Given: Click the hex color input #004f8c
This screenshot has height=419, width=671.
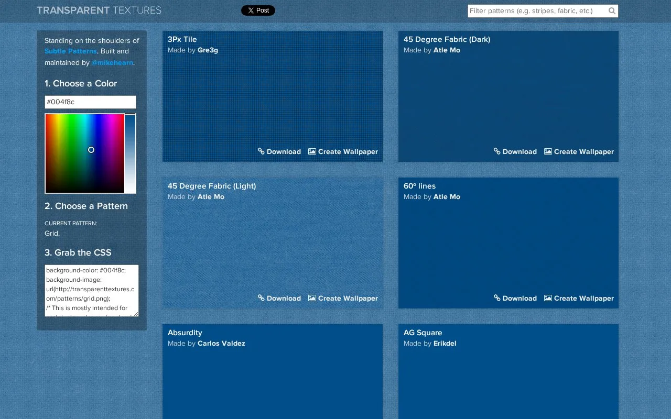Looking at the screenshot, I should [90, 102].
